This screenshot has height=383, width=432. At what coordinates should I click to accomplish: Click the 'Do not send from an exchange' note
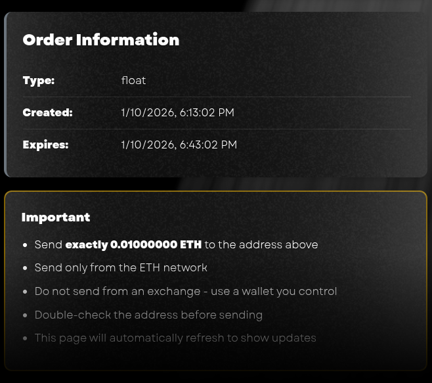pos(186,291)
